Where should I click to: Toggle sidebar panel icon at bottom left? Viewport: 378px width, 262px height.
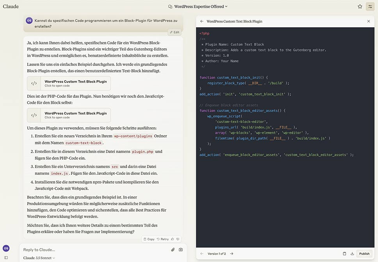[x=6, y=258]
